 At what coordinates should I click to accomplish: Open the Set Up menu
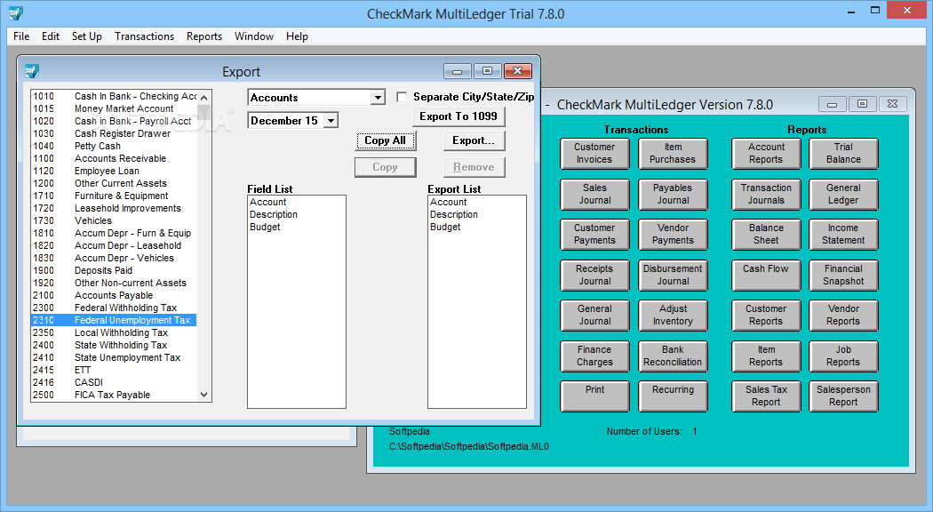87,36
